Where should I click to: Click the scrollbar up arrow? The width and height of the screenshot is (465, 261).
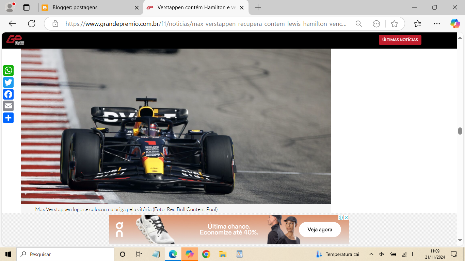pyautogui.click(x=460, y=37)
